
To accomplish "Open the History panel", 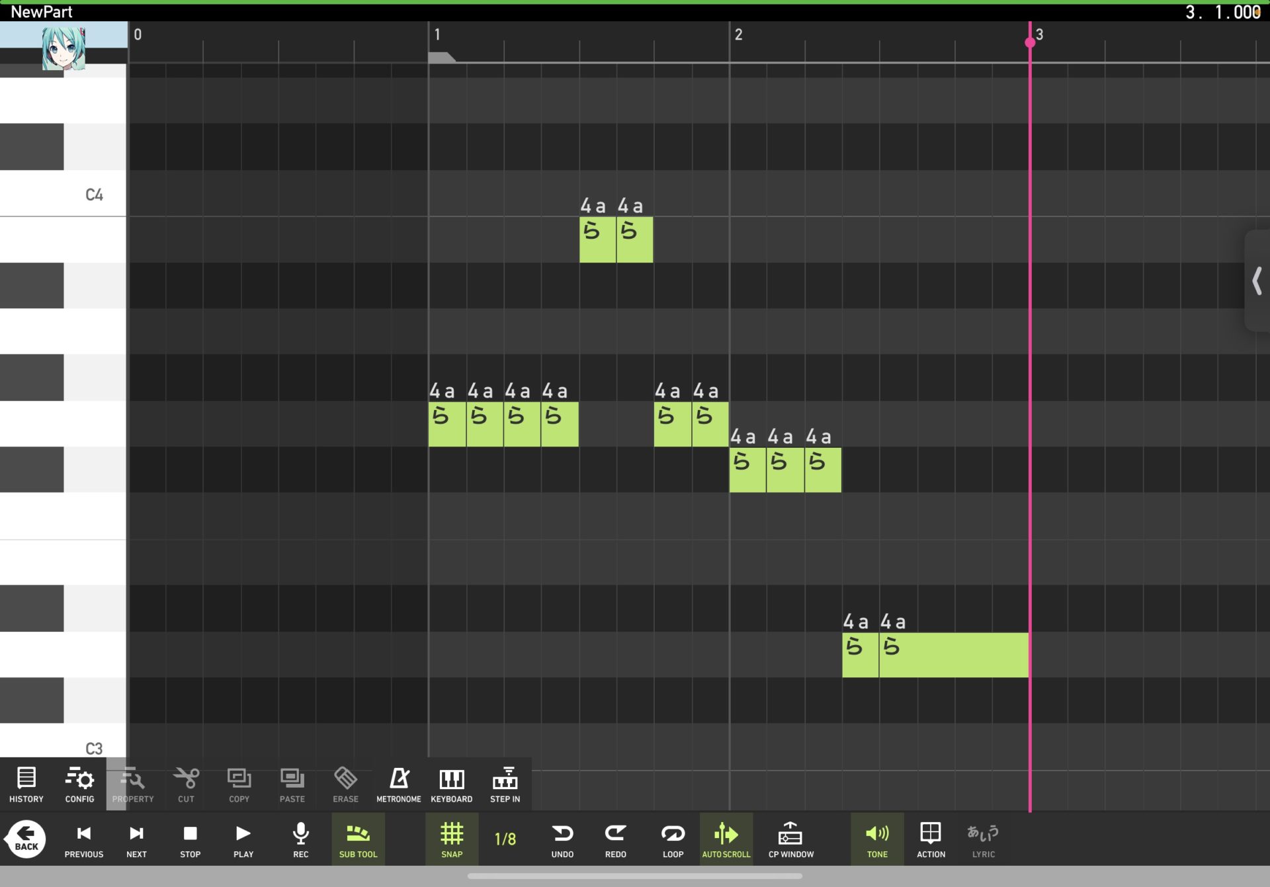I will coord(26,784).
